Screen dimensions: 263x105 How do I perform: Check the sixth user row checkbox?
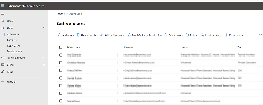[61, 93]
